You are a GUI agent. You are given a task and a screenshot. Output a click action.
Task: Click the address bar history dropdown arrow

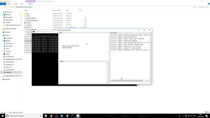pyautogui.click(x=194, y=7)
